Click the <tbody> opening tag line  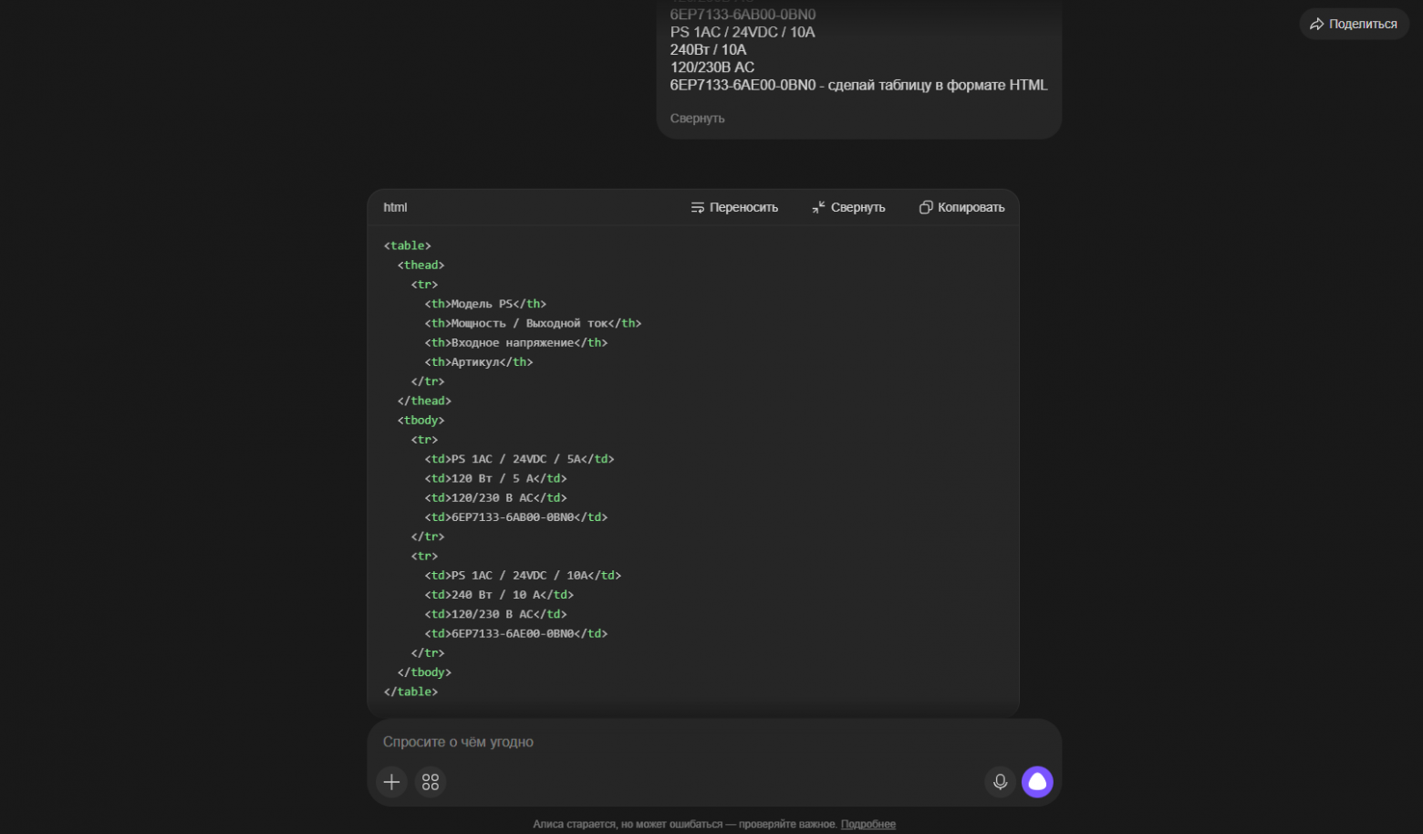click(x=421, y=421)
